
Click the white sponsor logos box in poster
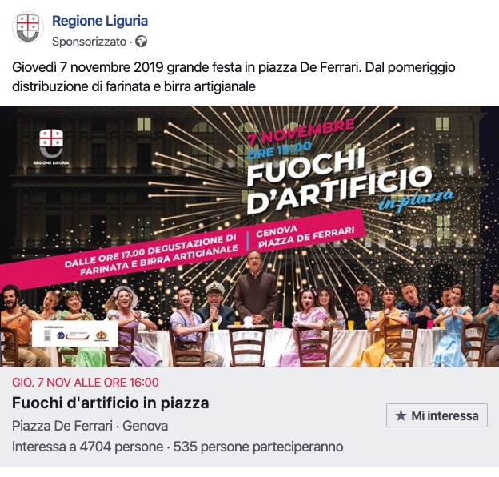(x=75, y=334)
